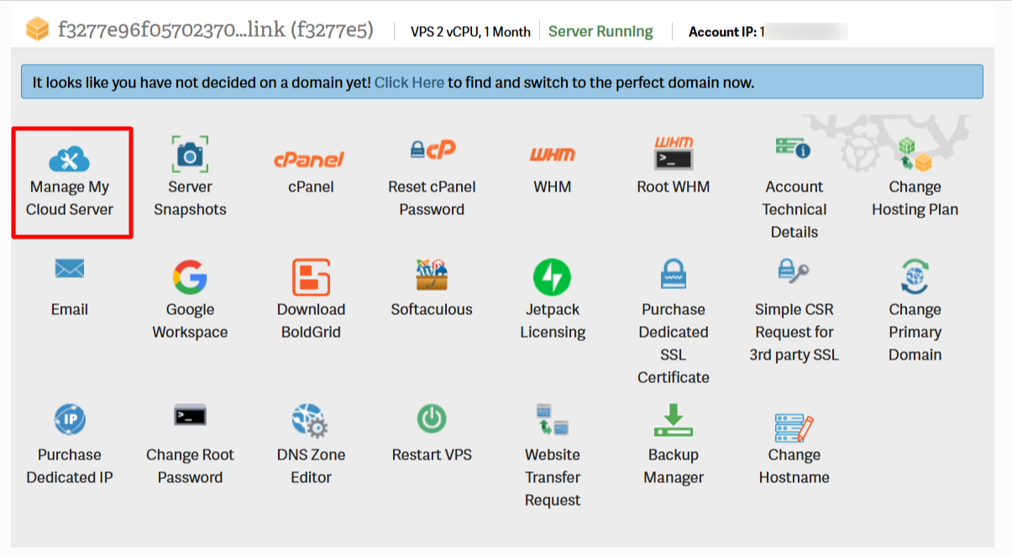Screen dimensions: 1012x557
Task: Click the 'Server Running' status text
Action: pos(600,31)
